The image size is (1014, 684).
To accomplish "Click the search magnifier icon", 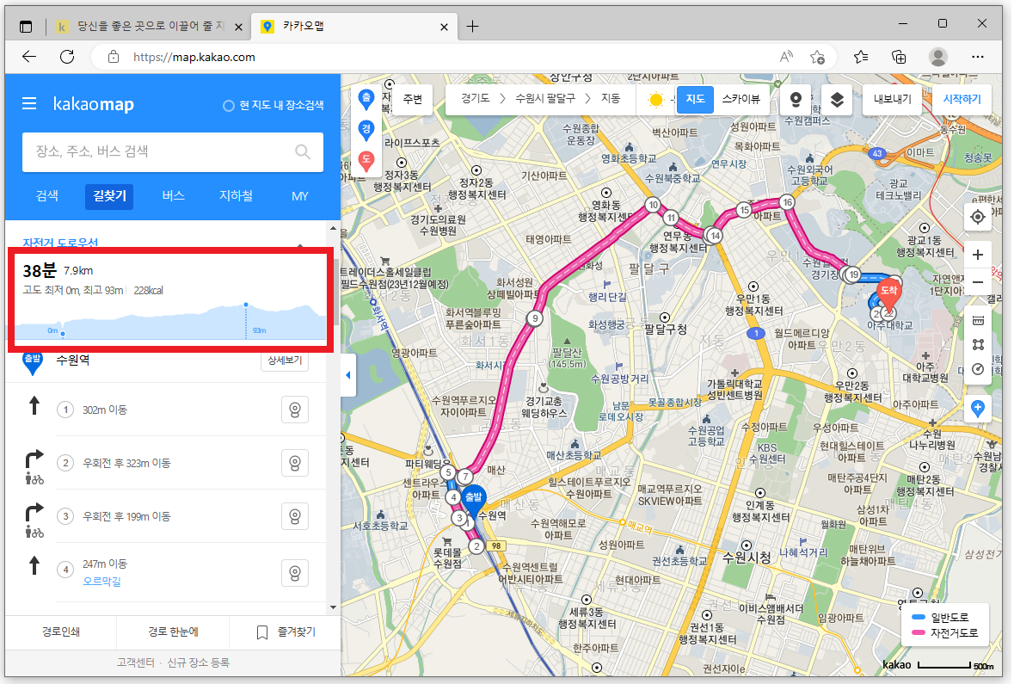I will [302, 151].
